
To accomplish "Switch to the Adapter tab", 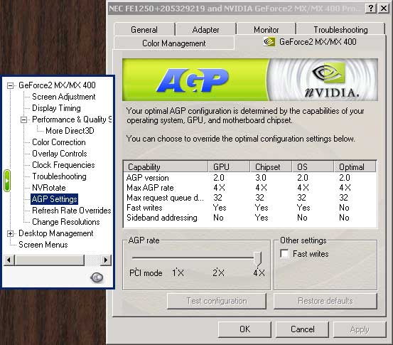I will coord(205,30).
